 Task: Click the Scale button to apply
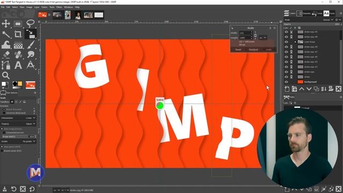(x=269, y=50)
